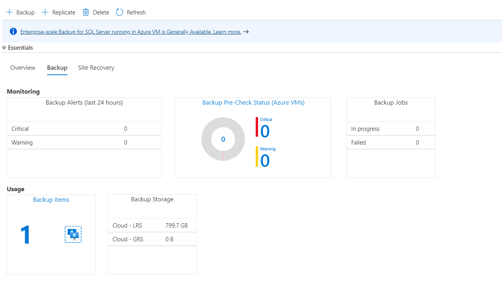This screenshot has width=502, height=282.
Task: Click the Refresh circular arrow icon
Action: [x=120, y=13]
